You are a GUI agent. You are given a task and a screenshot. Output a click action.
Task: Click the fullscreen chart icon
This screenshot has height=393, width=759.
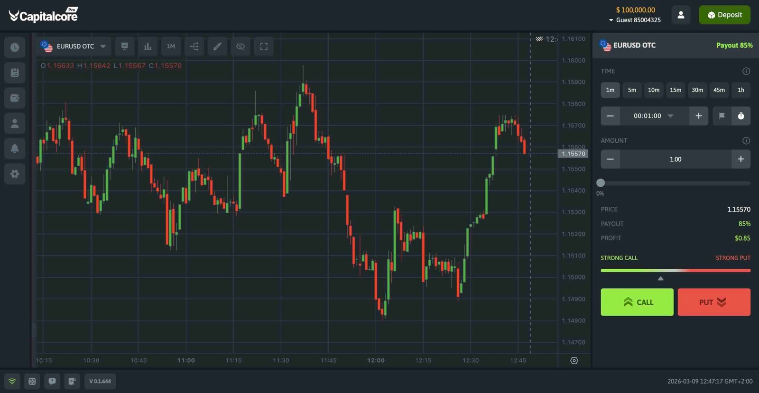tap(263, 46)
